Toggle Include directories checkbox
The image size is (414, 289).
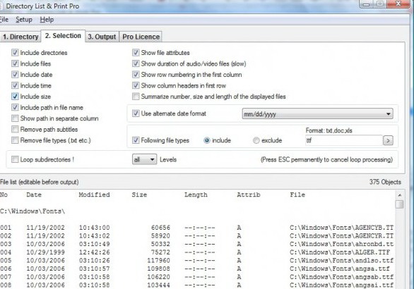click(x=15, y=53)
